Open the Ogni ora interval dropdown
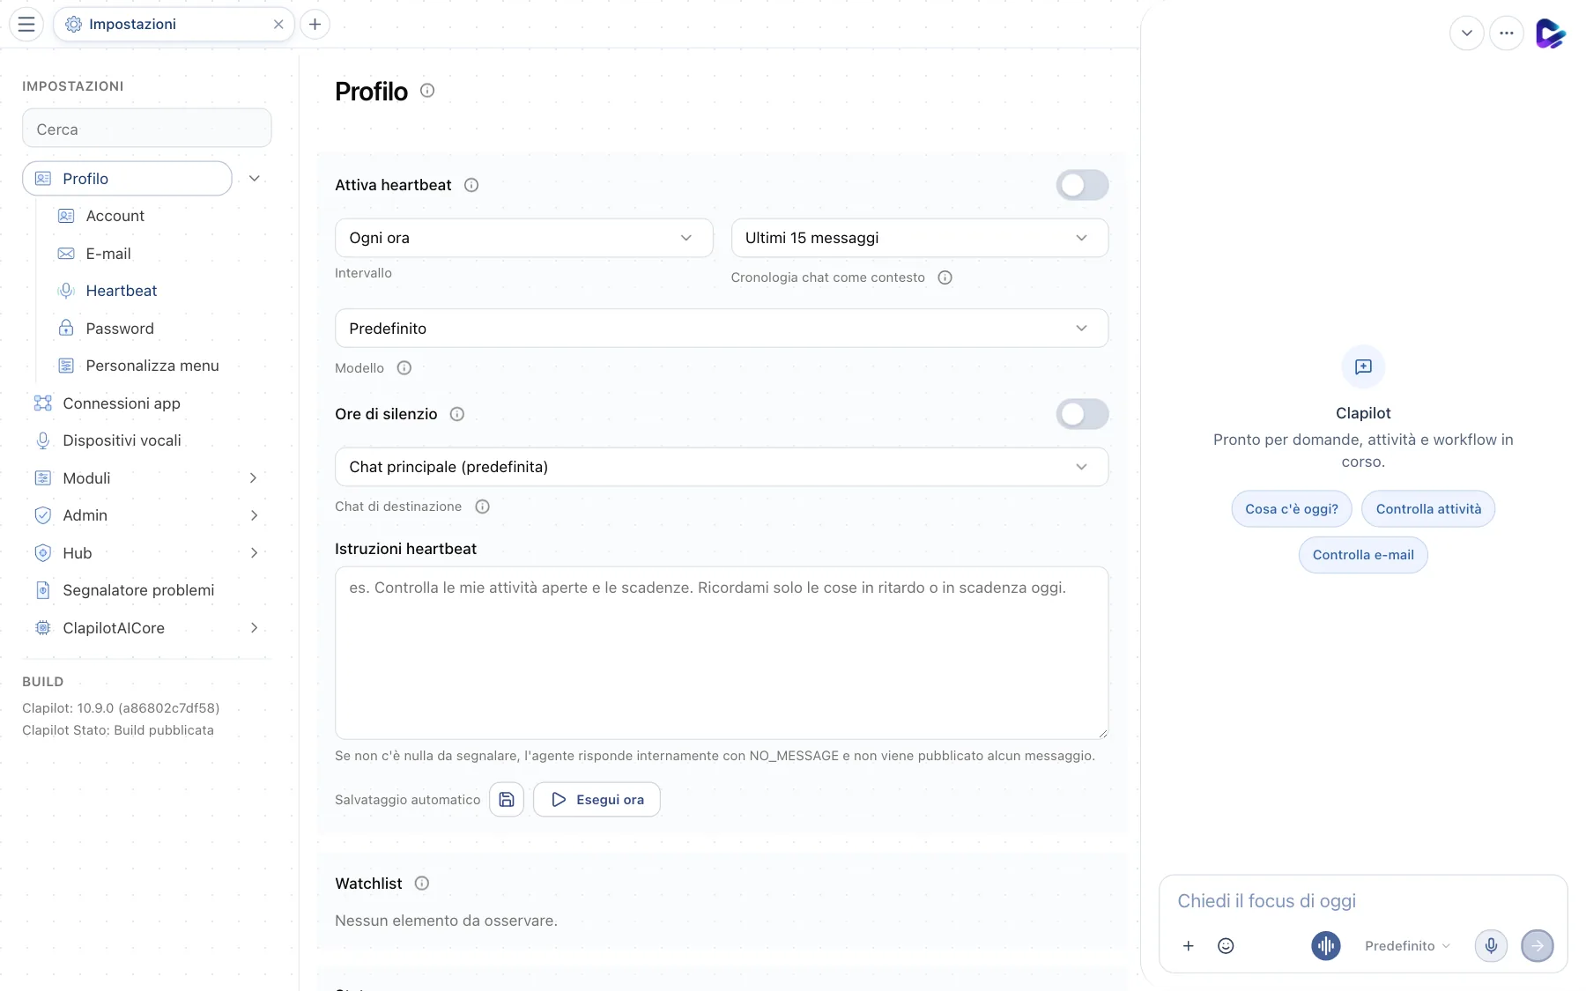 pos(523,238)
